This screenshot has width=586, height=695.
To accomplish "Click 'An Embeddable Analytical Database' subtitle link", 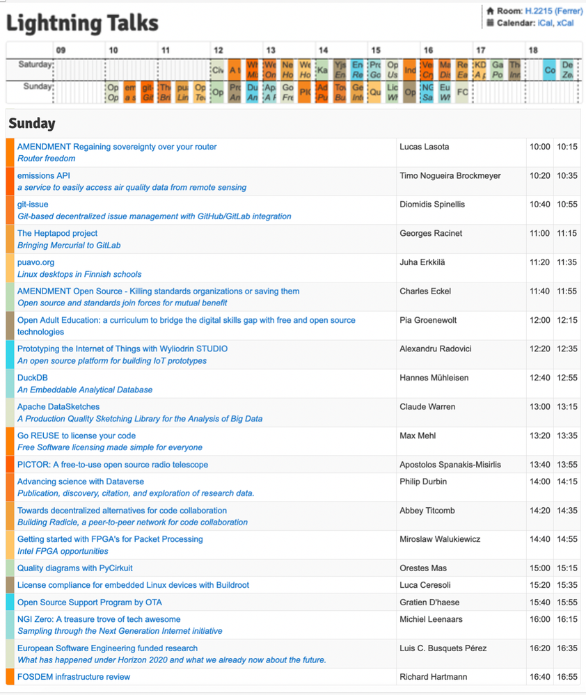I will (85, 390).
